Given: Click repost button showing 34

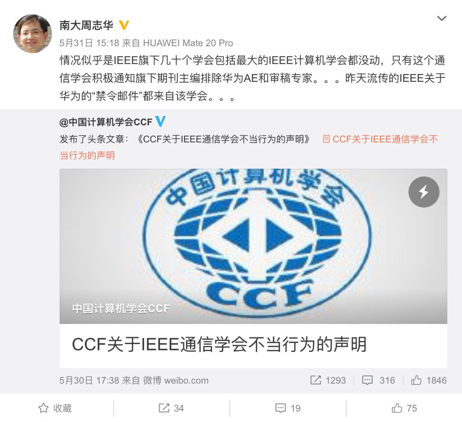Looking at the screenshot, I should pos(171,408).
